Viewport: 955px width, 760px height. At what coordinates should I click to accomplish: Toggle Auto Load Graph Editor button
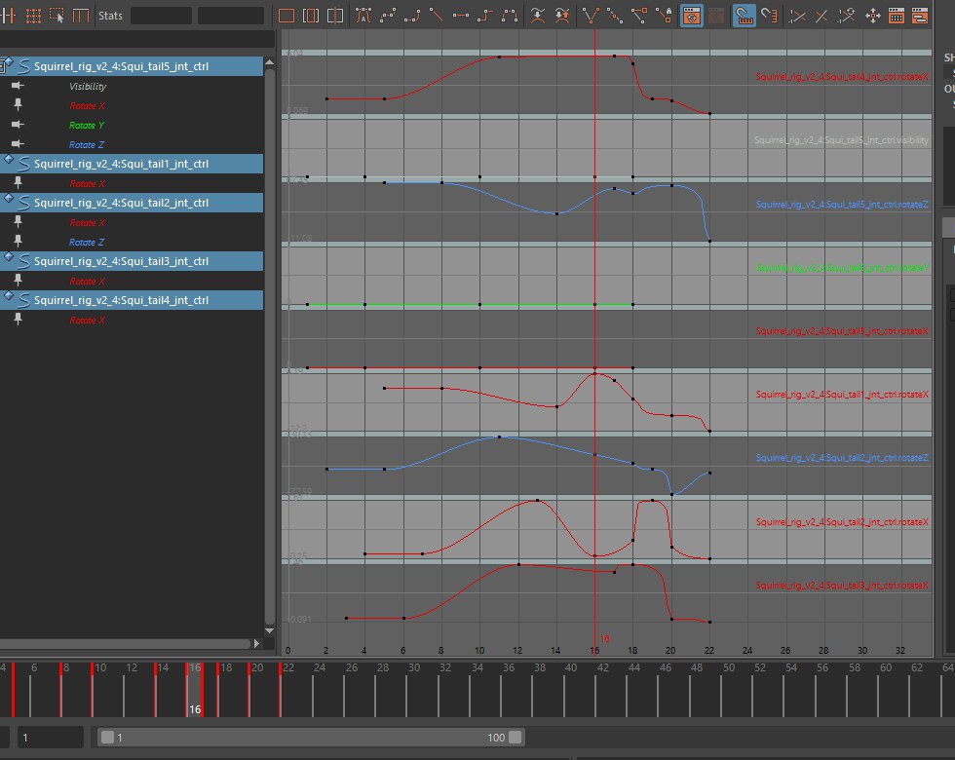[x=691, y=16]
